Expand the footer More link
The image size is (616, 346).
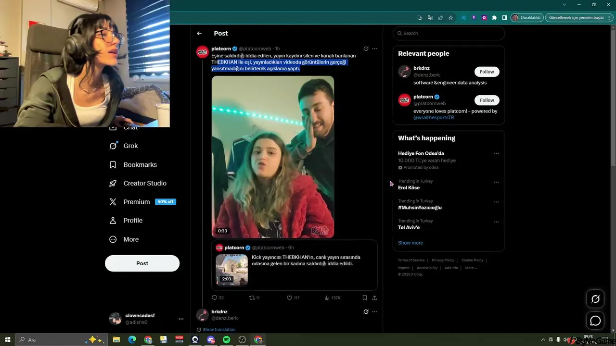click(471, 268)
